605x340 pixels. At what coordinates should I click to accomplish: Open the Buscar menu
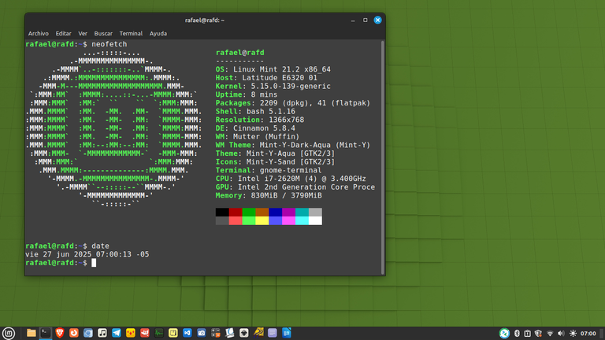pos(103,34)
